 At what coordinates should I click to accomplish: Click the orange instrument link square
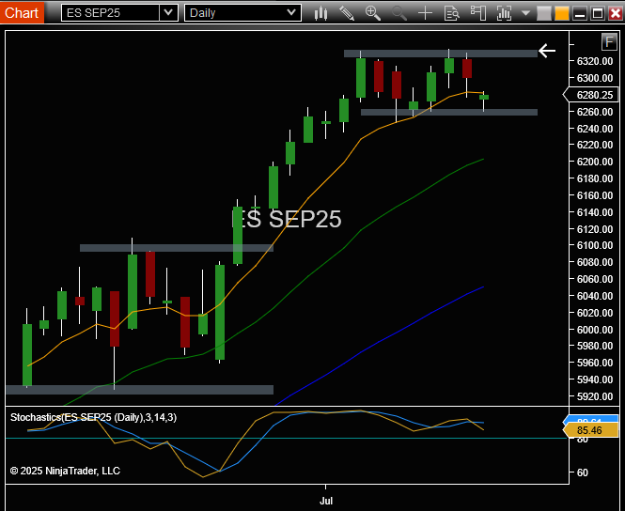(562, 13)
